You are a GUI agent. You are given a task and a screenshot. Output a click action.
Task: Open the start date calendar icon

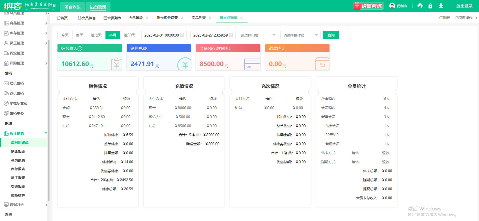(182, 35)
